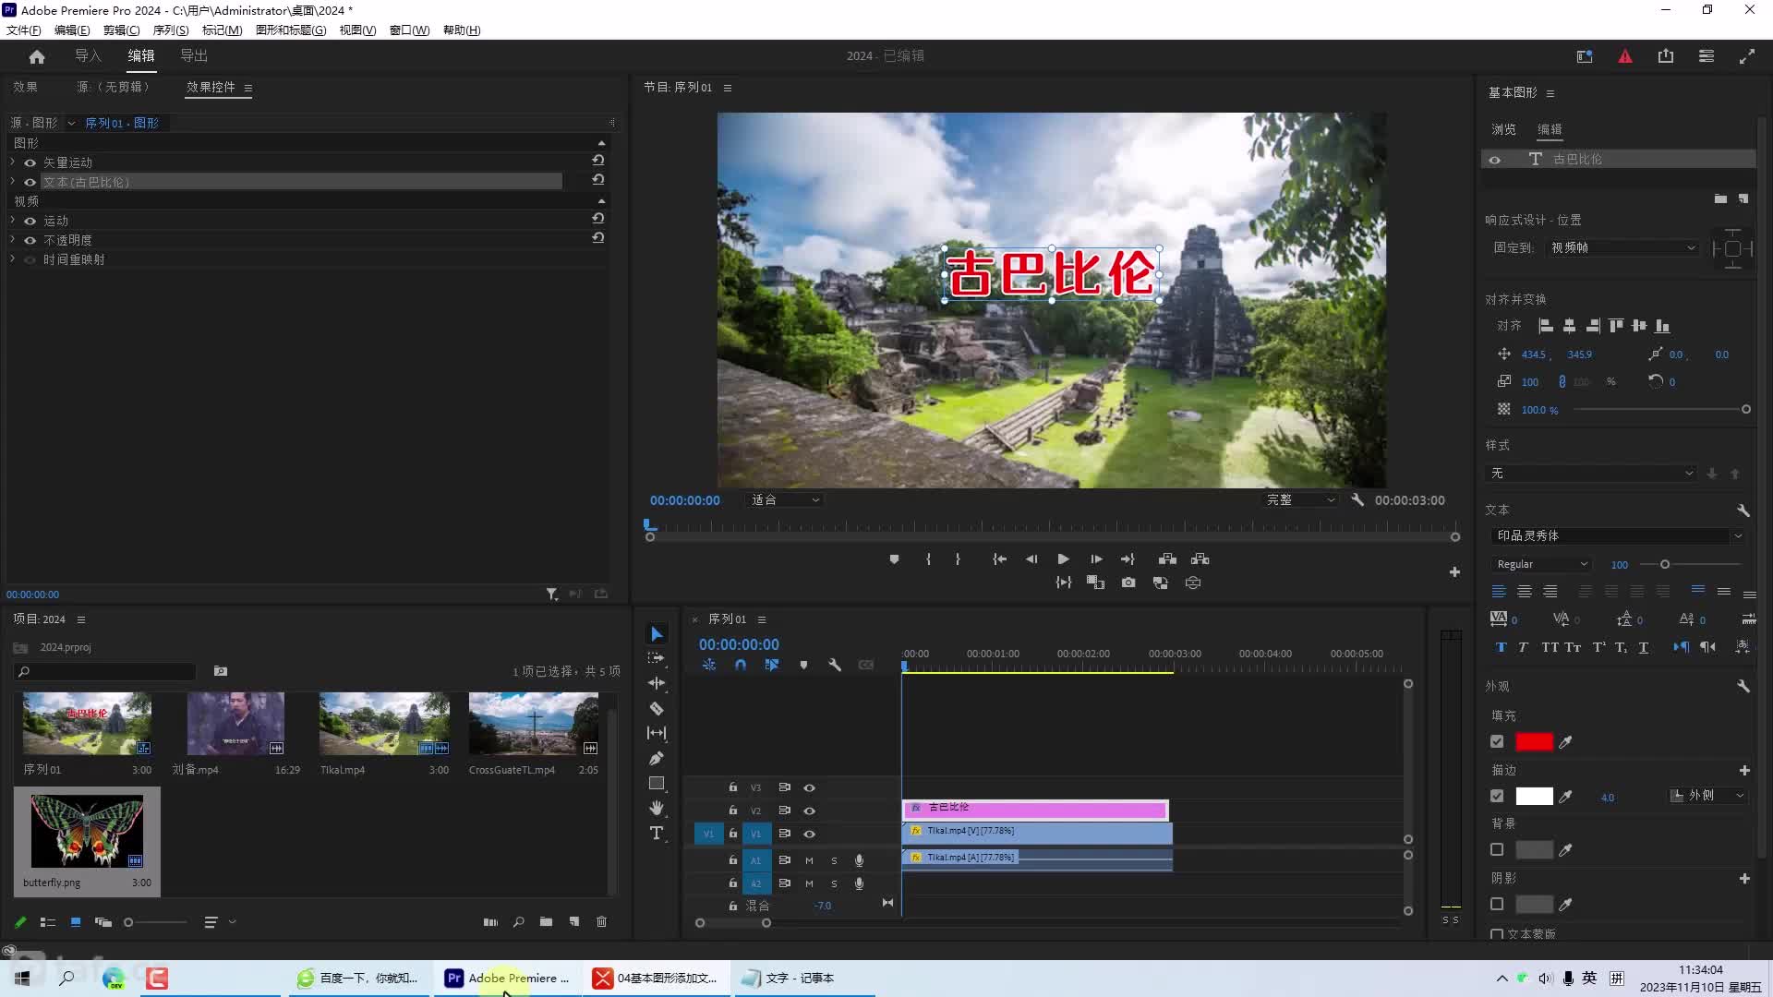The image size is (1773, 997).
Task: Click fill color eyedropper
Action: point(1565,741)
